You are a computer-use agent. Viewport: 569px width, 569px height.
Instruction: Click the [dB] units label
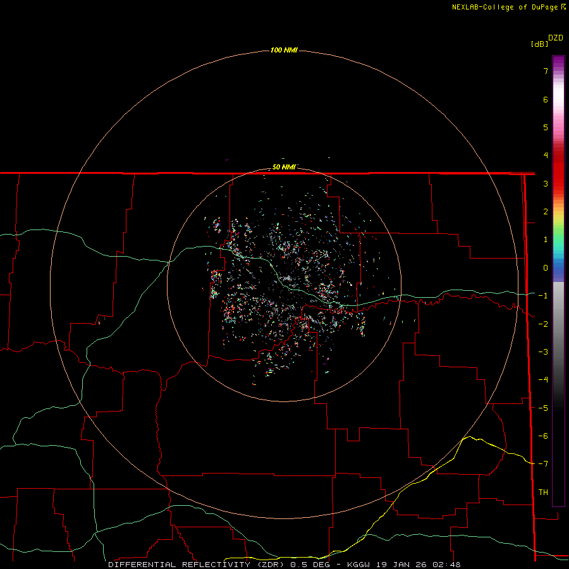pos(540,44)
